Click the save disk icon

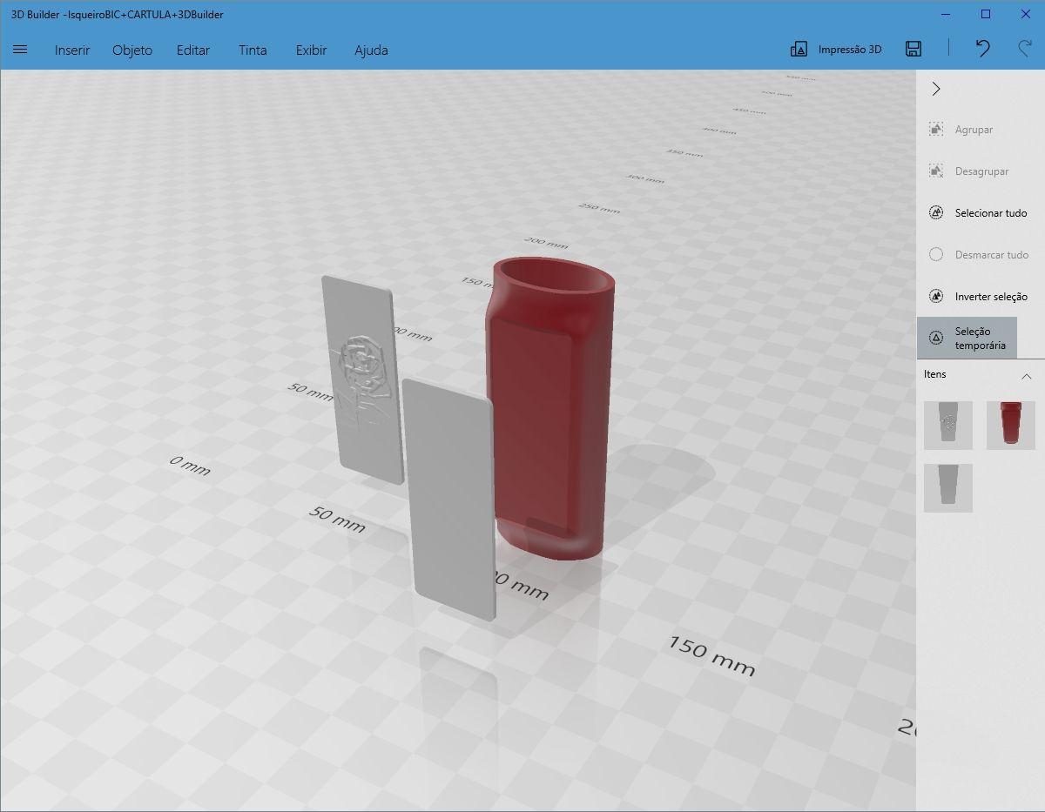[914, 49]
